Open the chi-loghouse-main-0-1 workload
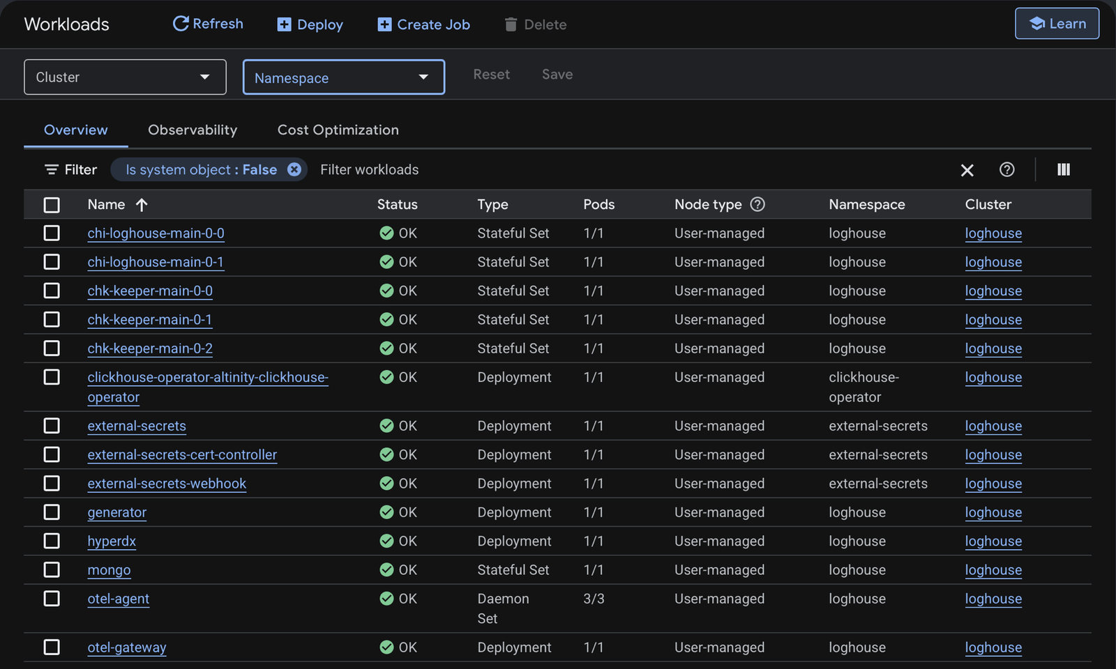1116x669 pixels. coord(156,262)
